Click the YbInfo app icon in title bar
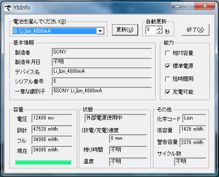 pos(8,7)
